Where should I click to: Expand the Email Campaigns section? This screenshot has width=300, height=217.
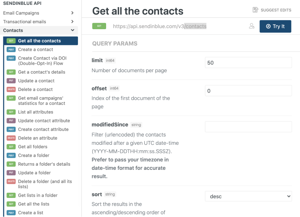[x=72, y=13]
